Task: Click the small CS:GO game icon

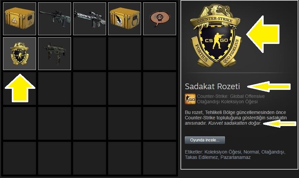Action: (190, 99)
